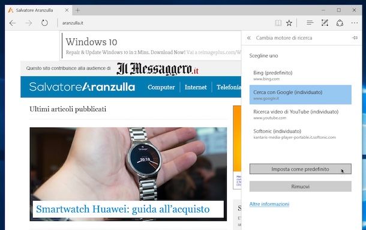Collapse the panel with double chevron back

click(x=249, y=38)
